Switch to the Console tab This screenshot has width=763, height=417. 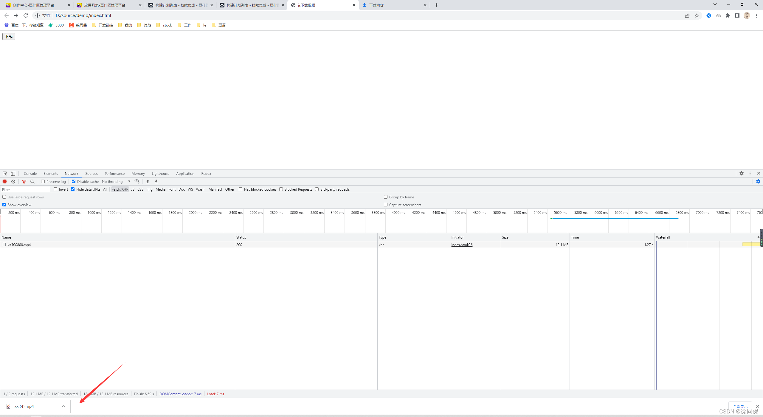[x=30, y=173]
